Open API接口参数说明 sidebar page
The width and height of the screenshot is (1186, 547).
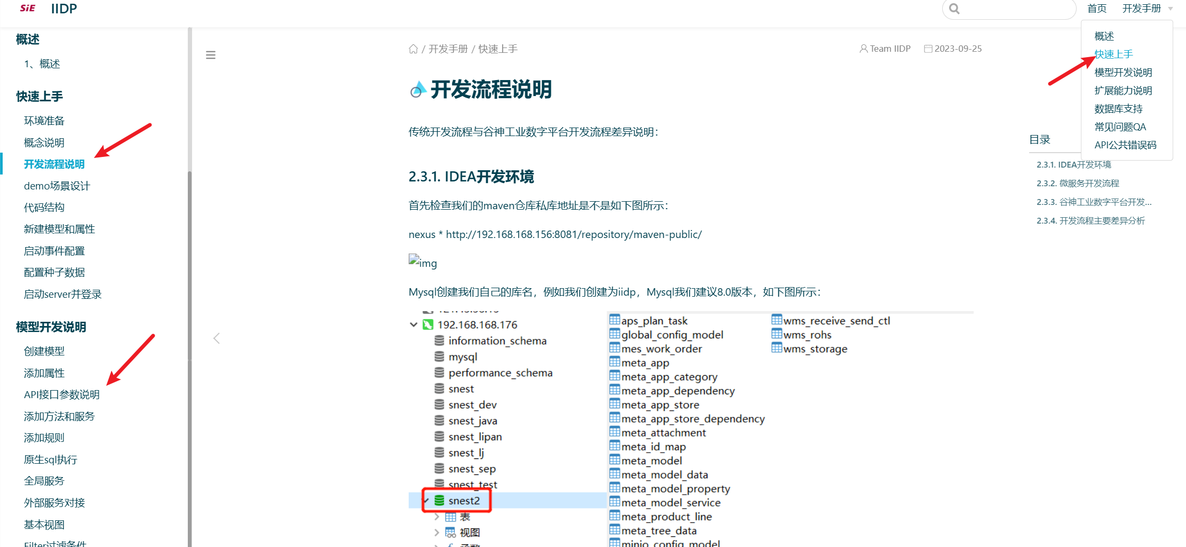[x=62, y=394]
